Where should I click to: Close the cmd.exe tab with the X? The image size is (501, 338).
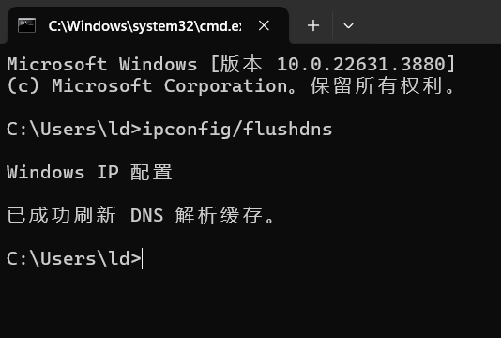click(x=264, y=25)
